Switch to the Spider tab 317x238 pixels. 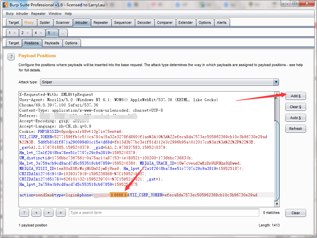pyautogui.click(x=45, y=22)
